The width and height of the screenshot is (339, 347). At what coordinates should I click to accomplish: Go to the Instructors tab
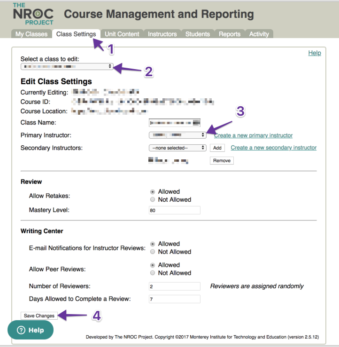click(162, 34)
